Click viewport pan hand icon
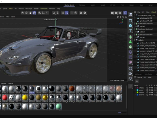157x118 pixels. click(118, 17)
